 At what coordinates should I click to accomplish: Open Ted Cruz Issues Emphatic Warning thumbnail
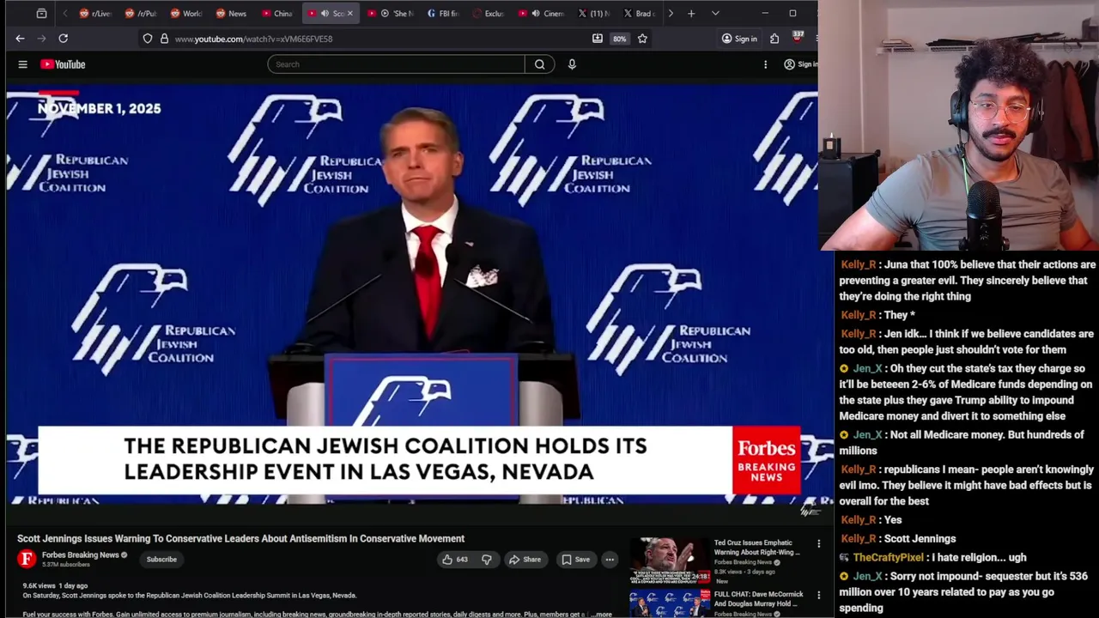click(670, 560)
